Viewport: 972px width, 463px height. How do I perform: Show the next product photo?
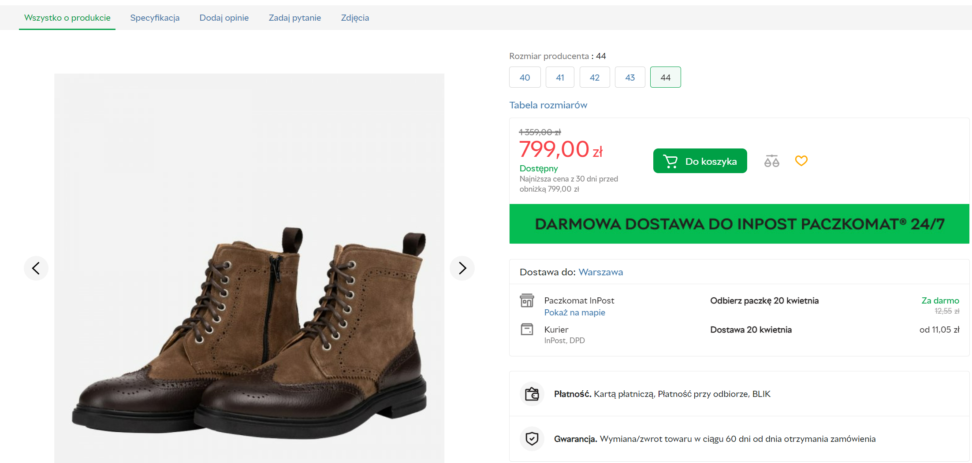(x=462, y=268)
